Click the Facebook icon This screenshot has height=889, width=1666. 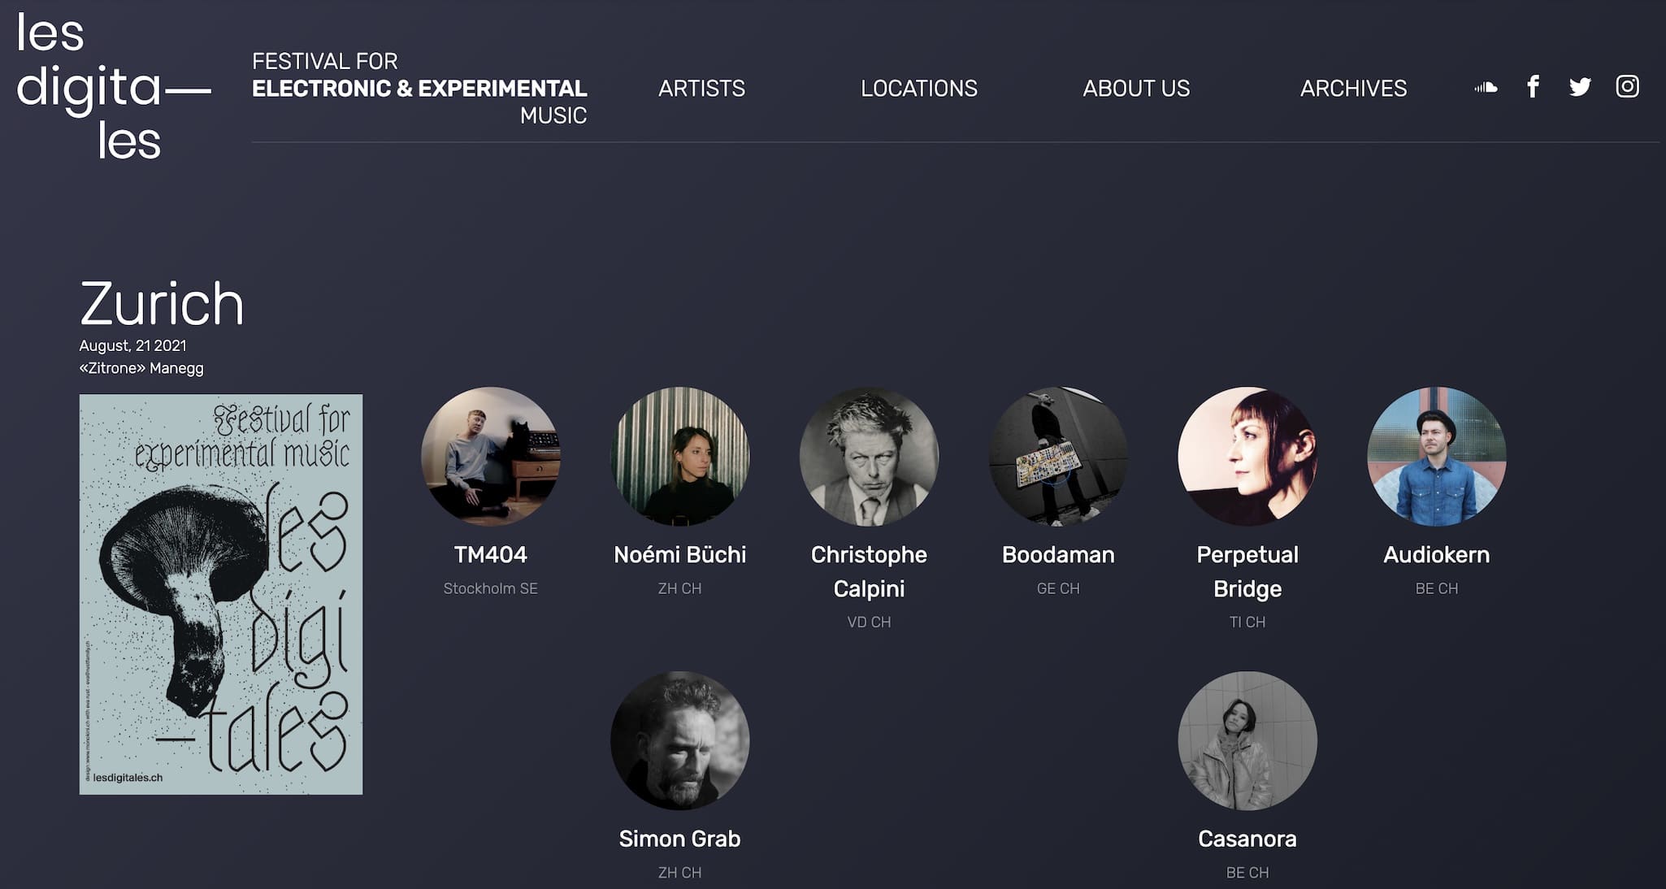coord(1533,86)
